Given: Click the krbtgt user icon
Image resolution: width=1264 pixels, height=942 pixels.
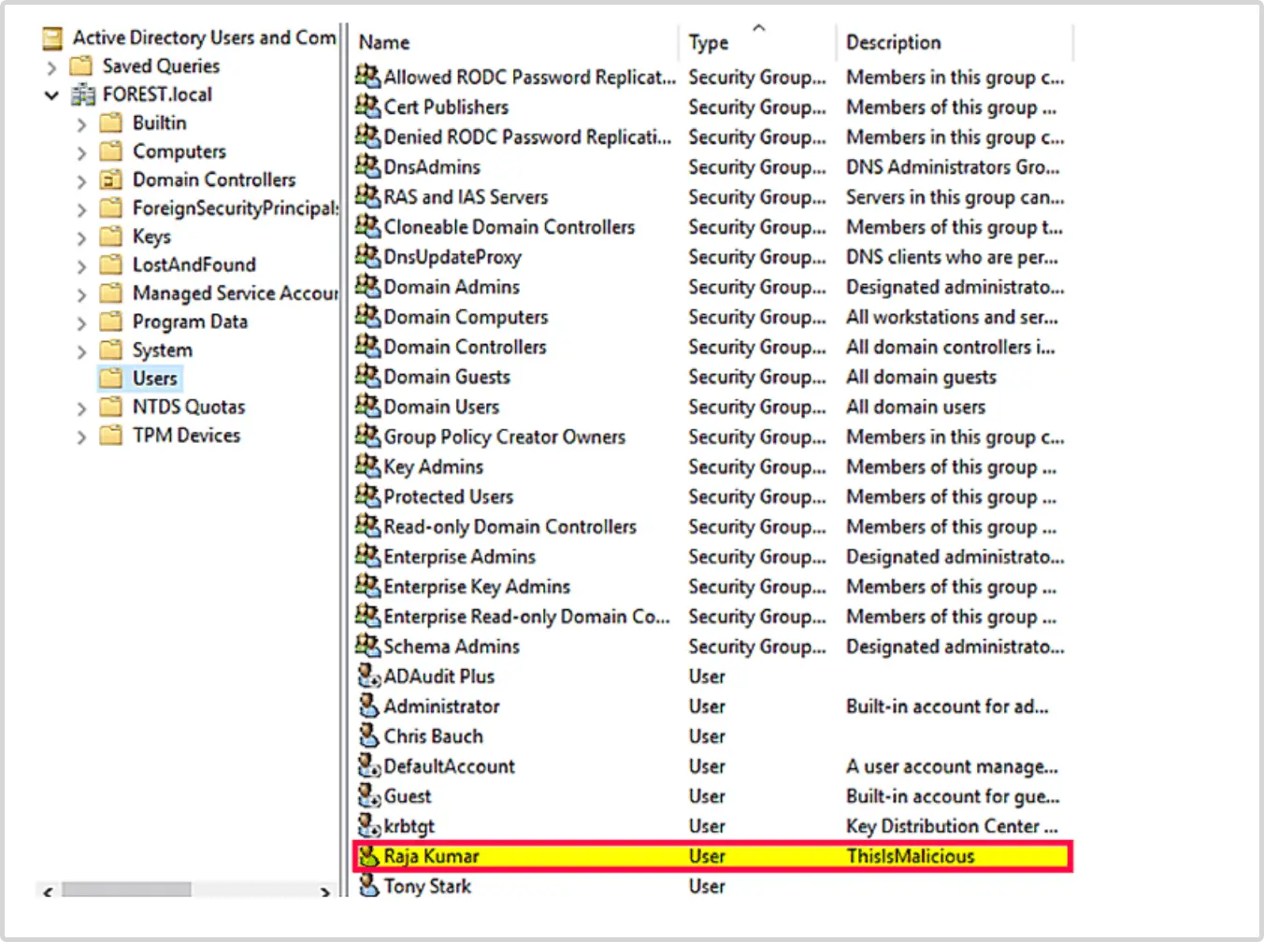Looking at the screenshot, I should click(x=369, y=824).
